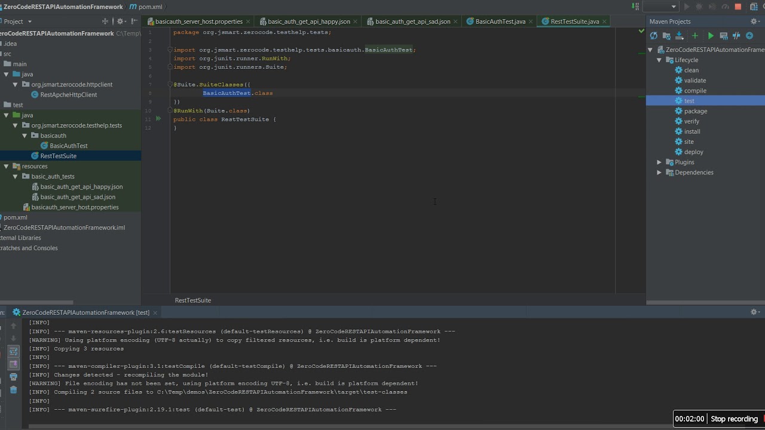
Task: Click Download Sources and Documentation icon
Action: click(x=680, y=36)
